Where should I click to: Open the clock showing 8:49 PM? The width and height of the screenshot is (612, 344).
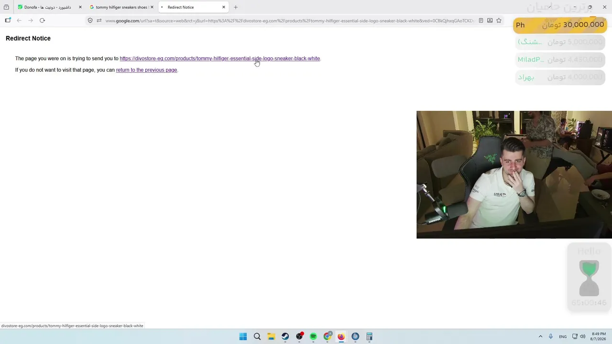point(599,336)
